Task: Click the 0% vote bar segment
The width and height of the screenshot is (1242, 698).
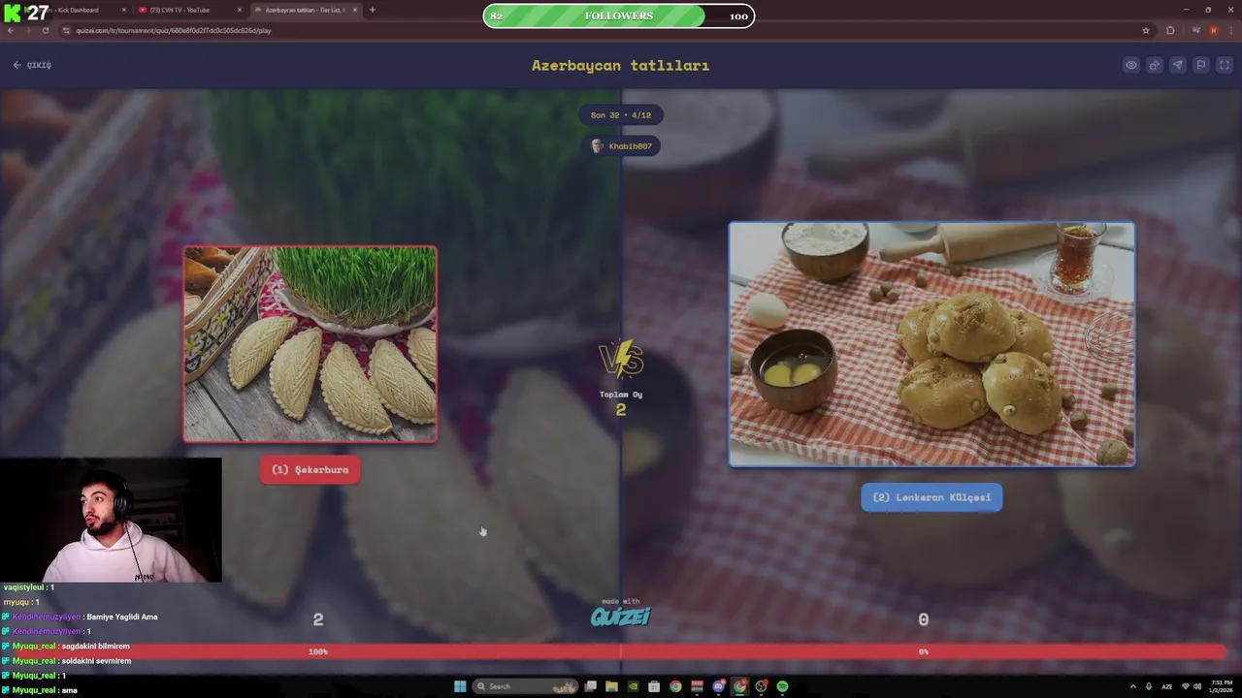Action: [924, 651]
